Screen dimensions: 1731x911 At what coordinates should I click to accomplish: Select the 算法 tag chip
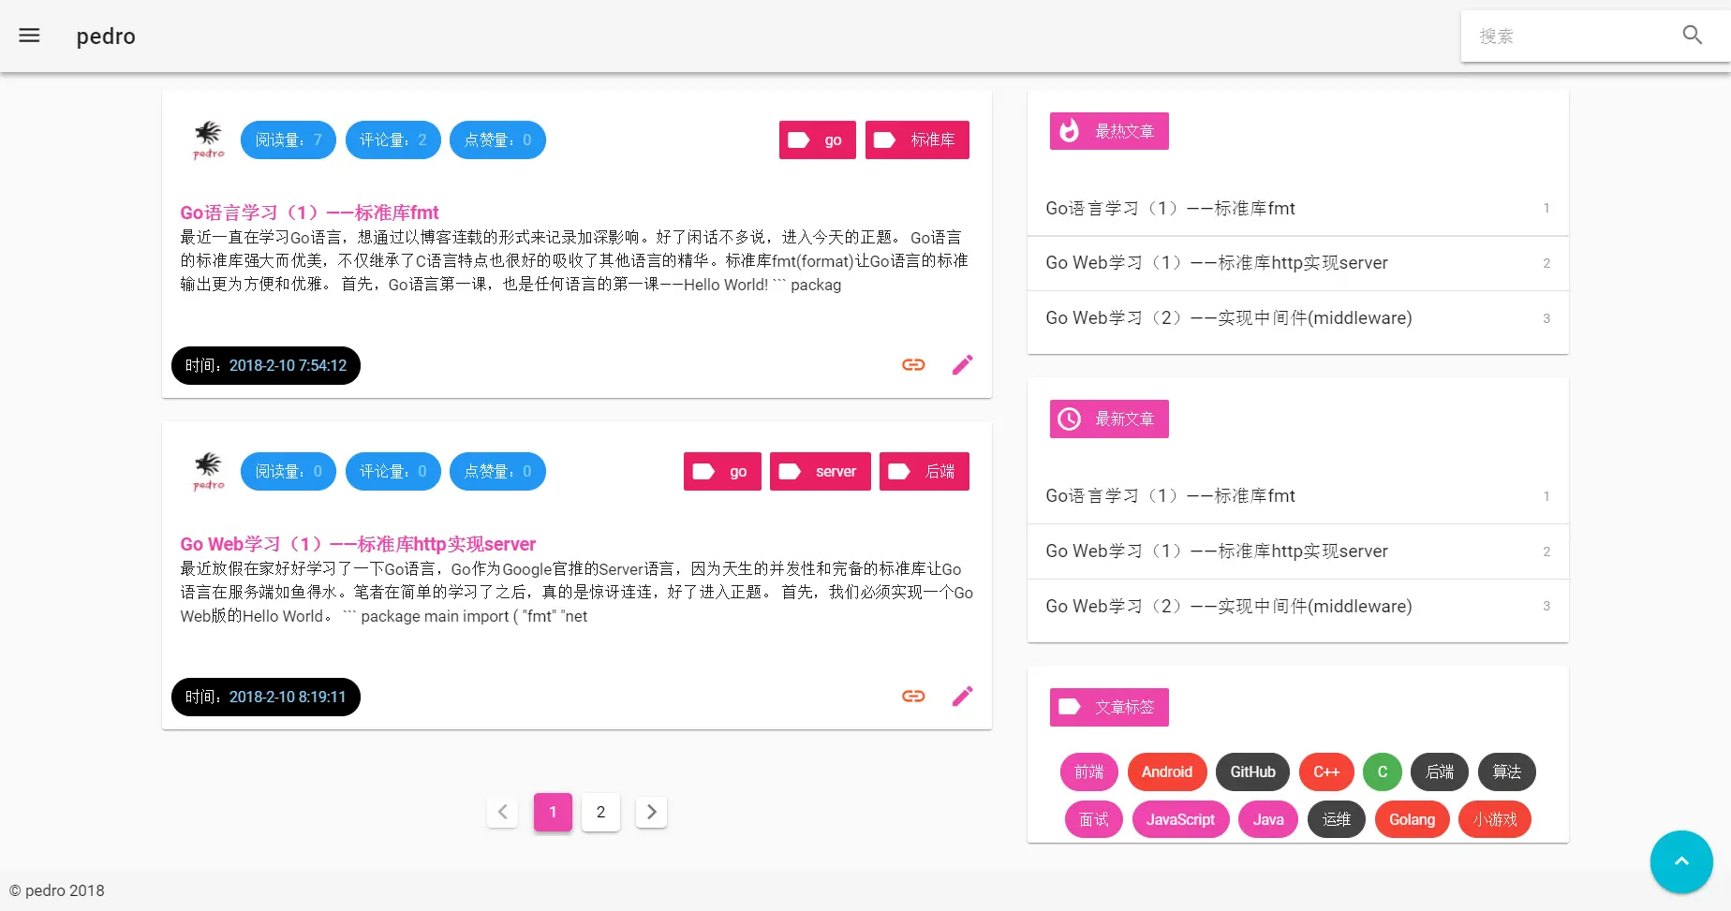point(1507,771)
